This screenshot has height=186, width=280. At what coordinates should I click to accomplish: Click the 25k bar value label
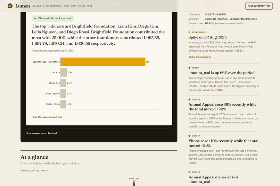coord(148,62)
